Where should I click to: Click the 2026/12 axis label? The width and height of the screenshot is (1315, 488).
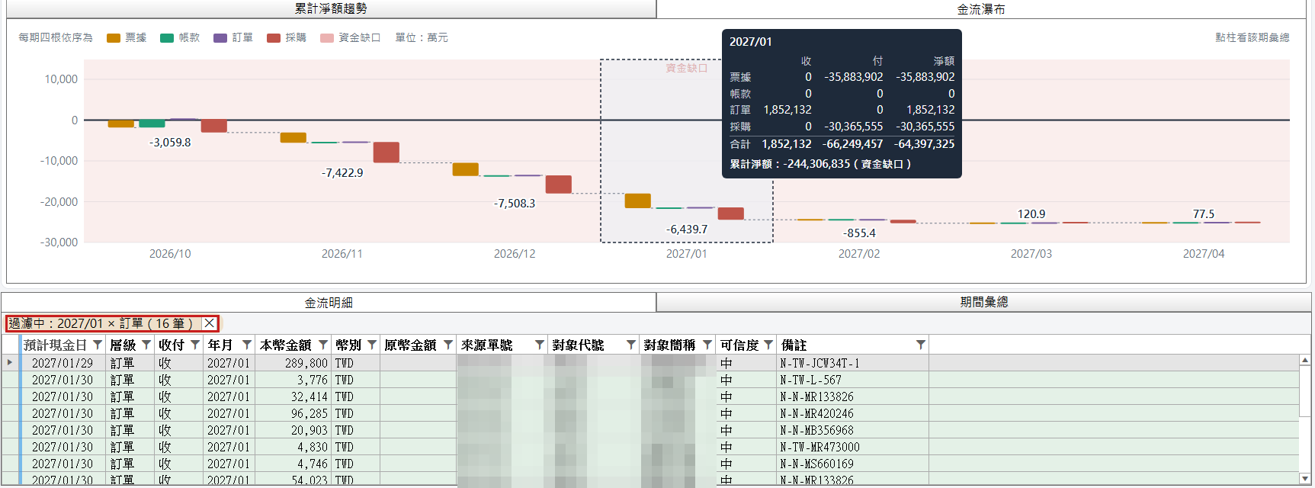(515, 254)
